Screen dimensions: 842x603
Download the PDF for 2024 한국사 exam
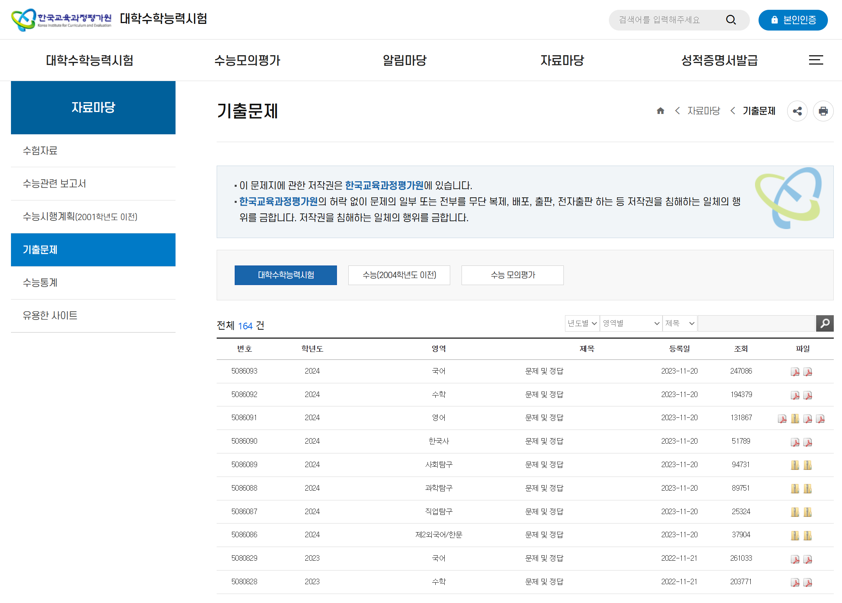[x=795, y=442]
